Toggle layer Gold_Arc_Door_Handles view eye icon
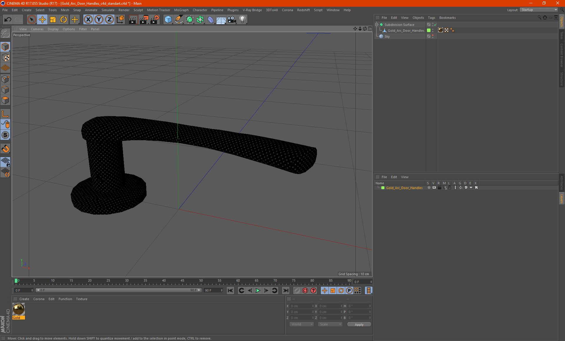This screenshot has height=341, width=565. point(434,188)
